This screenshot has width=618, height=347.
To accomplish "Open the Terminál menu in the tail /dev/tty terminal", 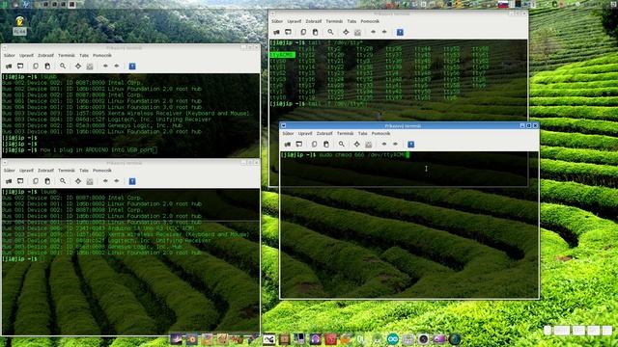I will pos(334,21).
